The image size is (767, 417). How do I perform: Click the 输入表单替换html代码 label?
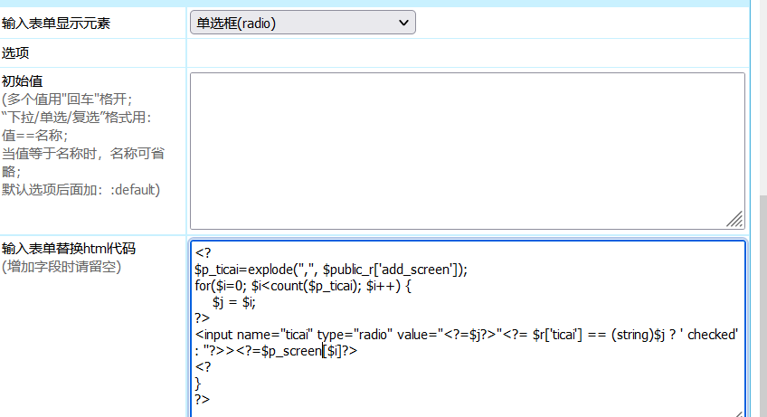pos(69,249)
